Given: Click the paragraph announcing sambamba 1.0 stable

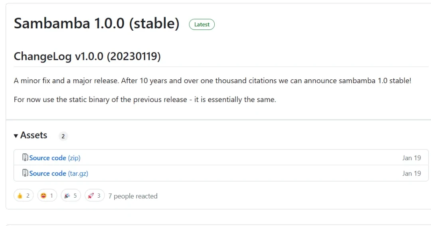Looking at the screenshot, I should point(212,81).
